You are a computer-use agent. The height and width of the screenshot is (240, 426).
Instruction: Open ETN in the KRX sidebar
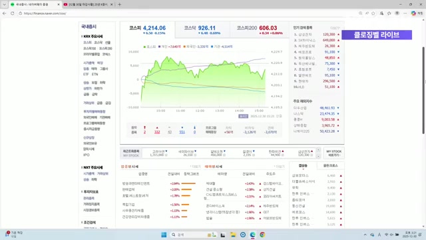click(95, 74)
